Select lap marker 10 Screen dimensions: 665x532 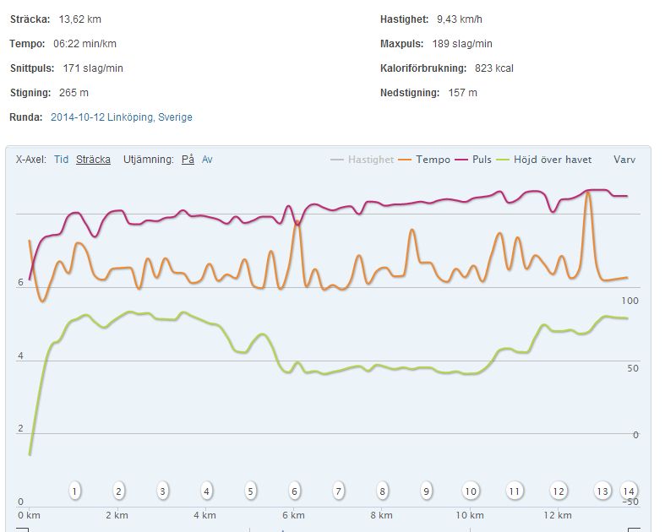coord(471,491)
